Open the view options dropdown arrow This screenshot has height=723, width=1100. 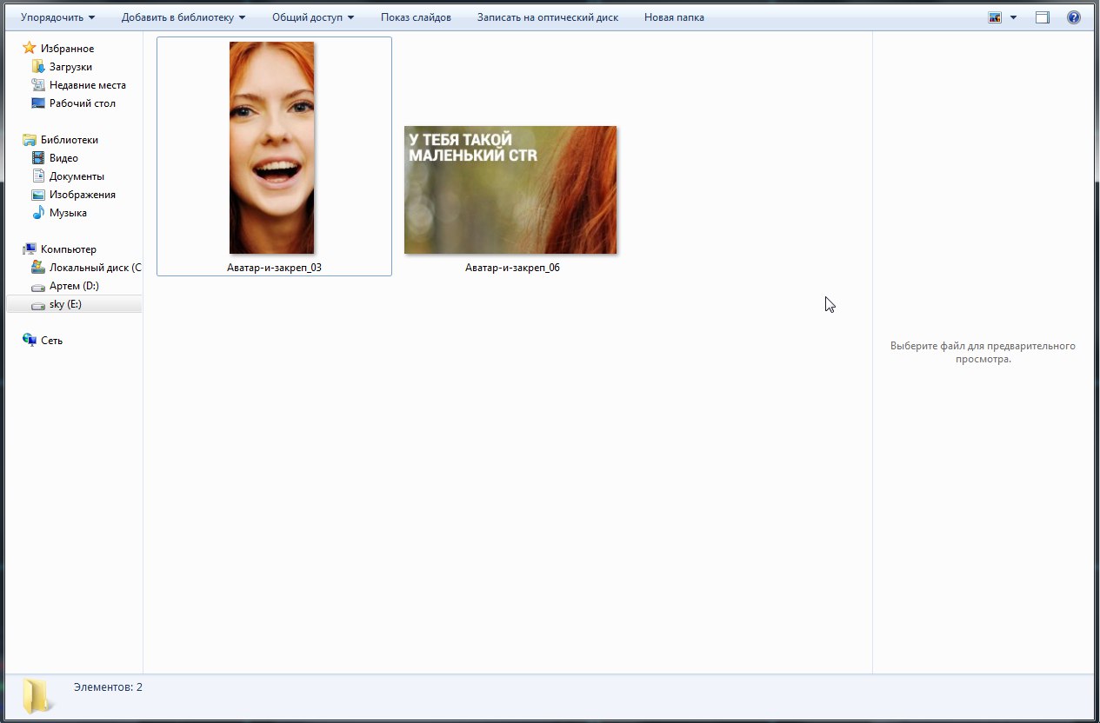(x=1014, y=17)
